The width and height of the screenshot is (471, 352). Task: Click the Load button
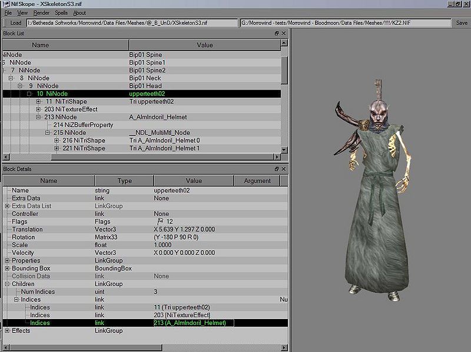[16, 23]
